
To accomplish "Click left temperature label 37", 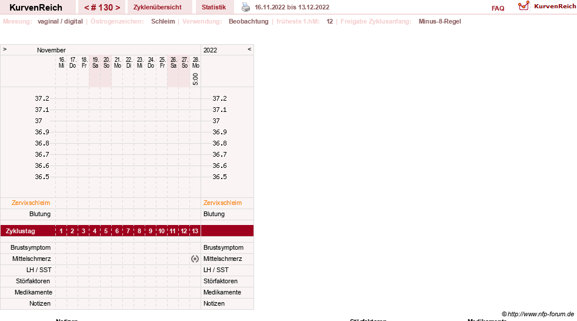I will tap(39, 121).
